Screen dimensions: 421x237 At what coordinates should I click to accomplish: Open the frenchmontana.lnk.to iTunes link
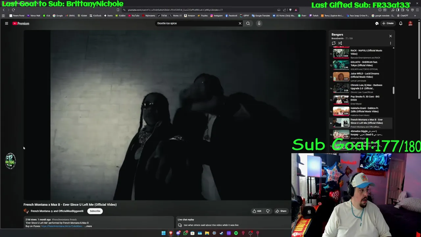(x=62, y=226)
